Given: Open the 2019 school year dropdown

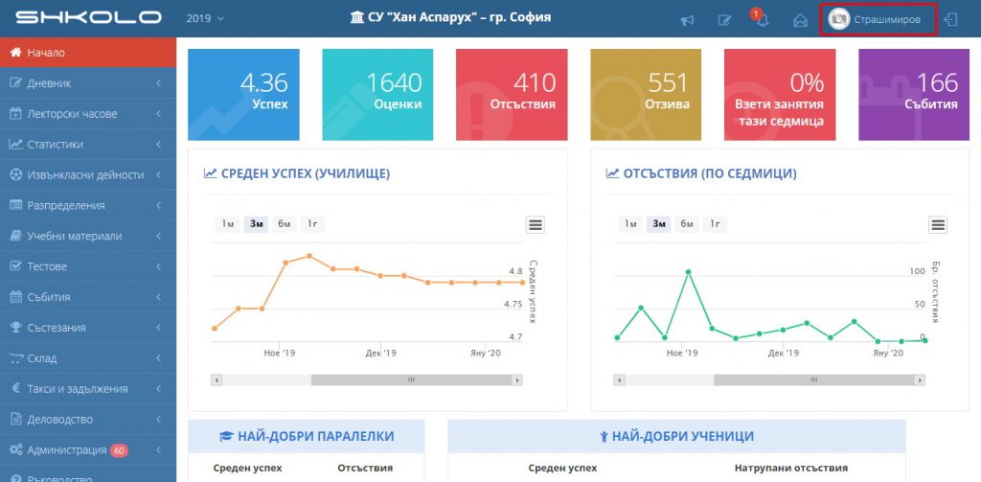Looking at the screenshot, I should (x=205, y=18).
